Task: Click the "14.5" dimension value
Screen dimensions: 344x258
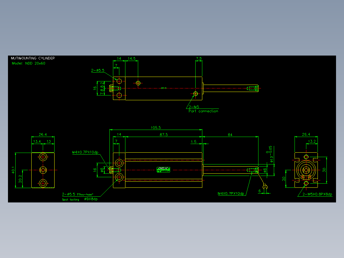Action: click(131, 58)
